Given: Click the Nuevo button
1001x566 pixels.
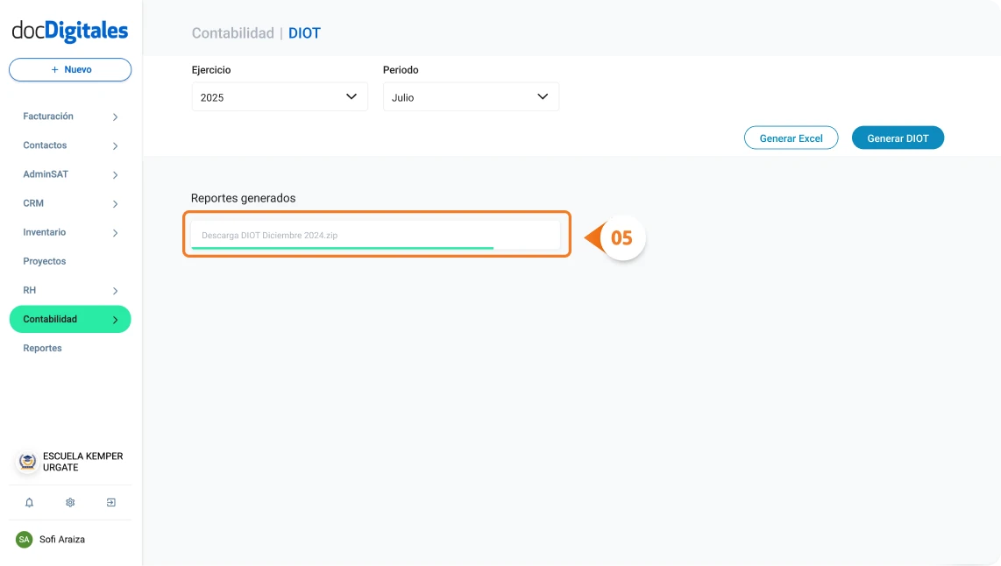Looking at the screenshot, I should point(69,69).
